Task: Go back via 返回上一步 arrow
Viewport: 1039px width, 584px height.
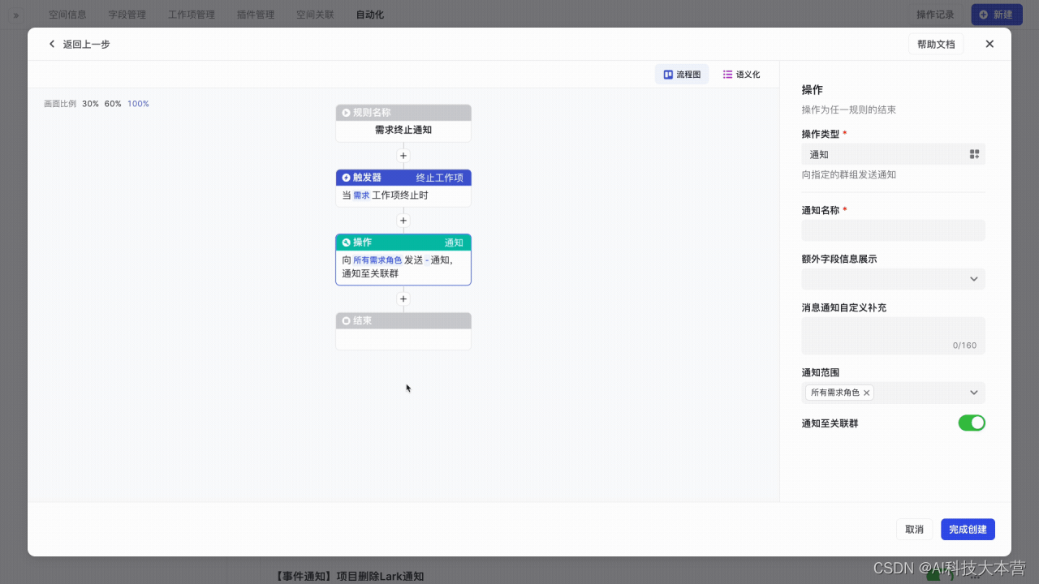Action: [53, 44]
